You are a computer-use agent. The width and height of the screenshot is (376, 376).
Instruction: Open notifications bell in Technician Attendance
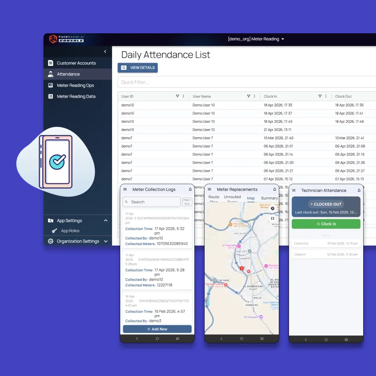coord(359,191)
